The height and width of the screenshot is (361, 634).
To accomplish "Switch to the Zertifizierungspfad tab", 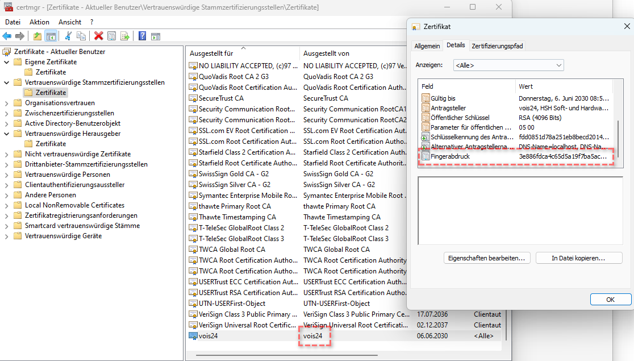I will click(x=497, y=46).
